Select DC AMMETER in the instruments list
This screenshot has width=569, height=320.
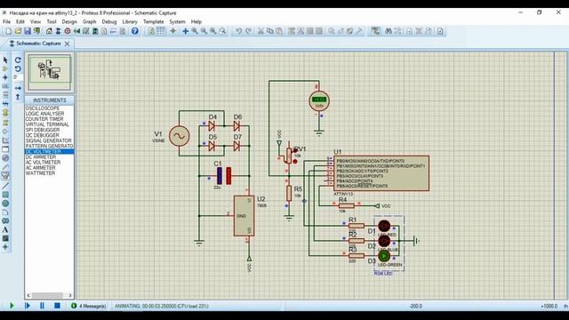coord(50,156)
